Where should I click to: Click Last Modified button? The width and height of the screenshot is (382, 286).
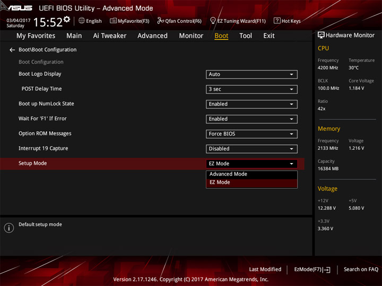tap(265, 270)
